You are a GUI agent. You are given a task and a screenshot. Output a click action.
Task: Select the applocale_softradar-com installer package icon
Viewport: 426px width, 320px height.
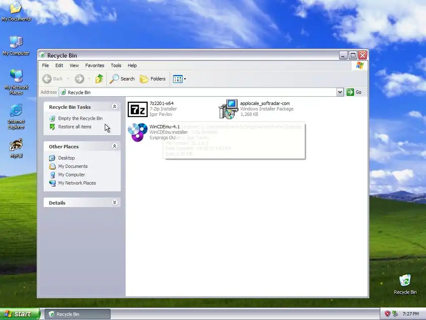tap(228, 109)
